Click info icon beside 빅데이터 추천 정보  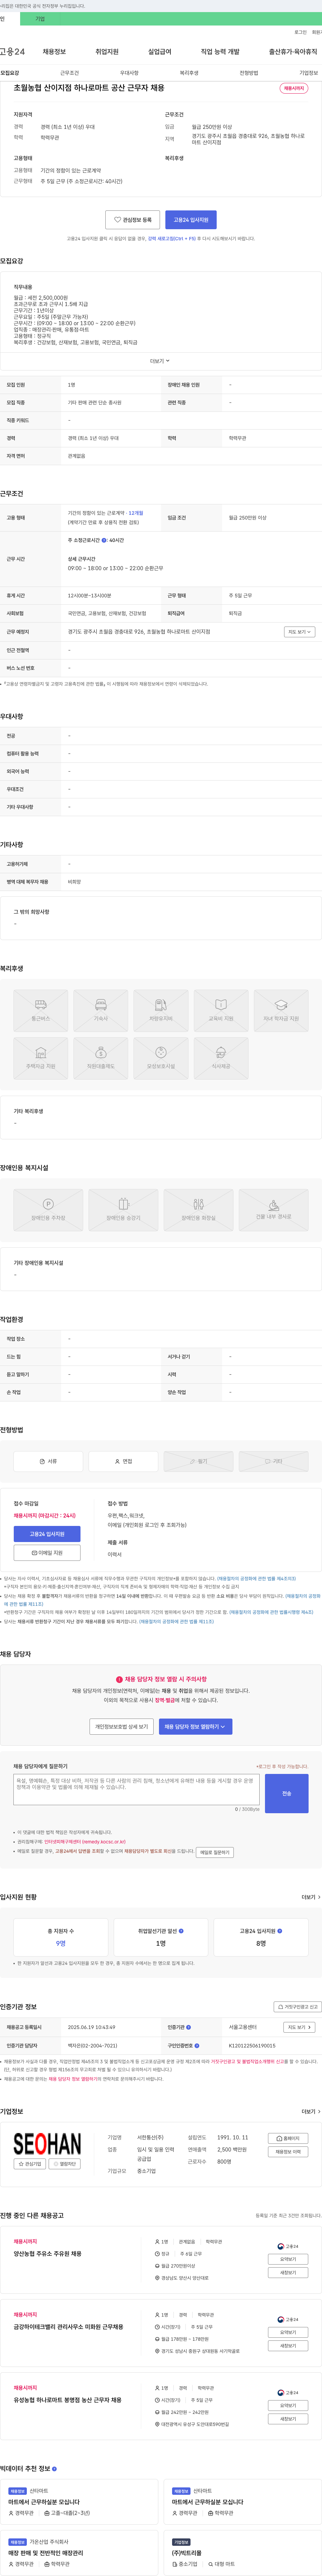(54, 2469)
